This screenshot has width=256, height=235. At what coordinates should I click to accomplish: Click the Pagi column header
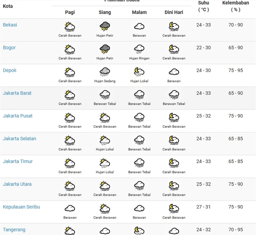70,12
